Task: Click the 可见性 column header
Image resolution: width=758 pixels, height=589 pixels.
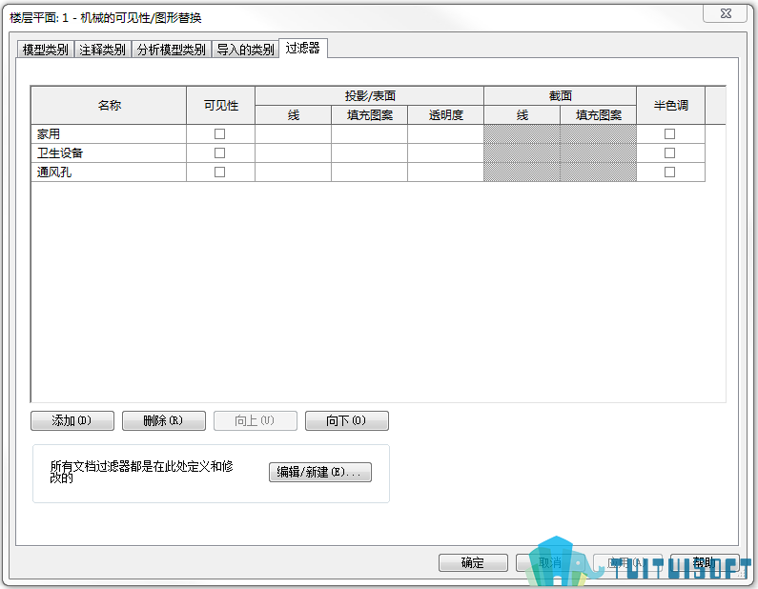Action: click(221, 106)
